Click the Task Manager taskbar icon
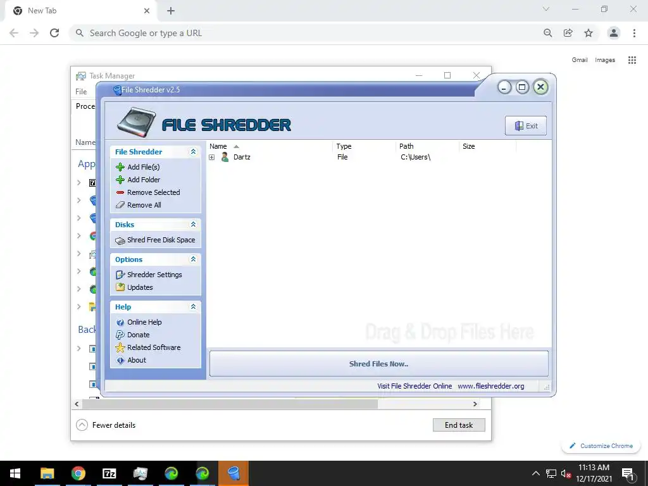 140,473
